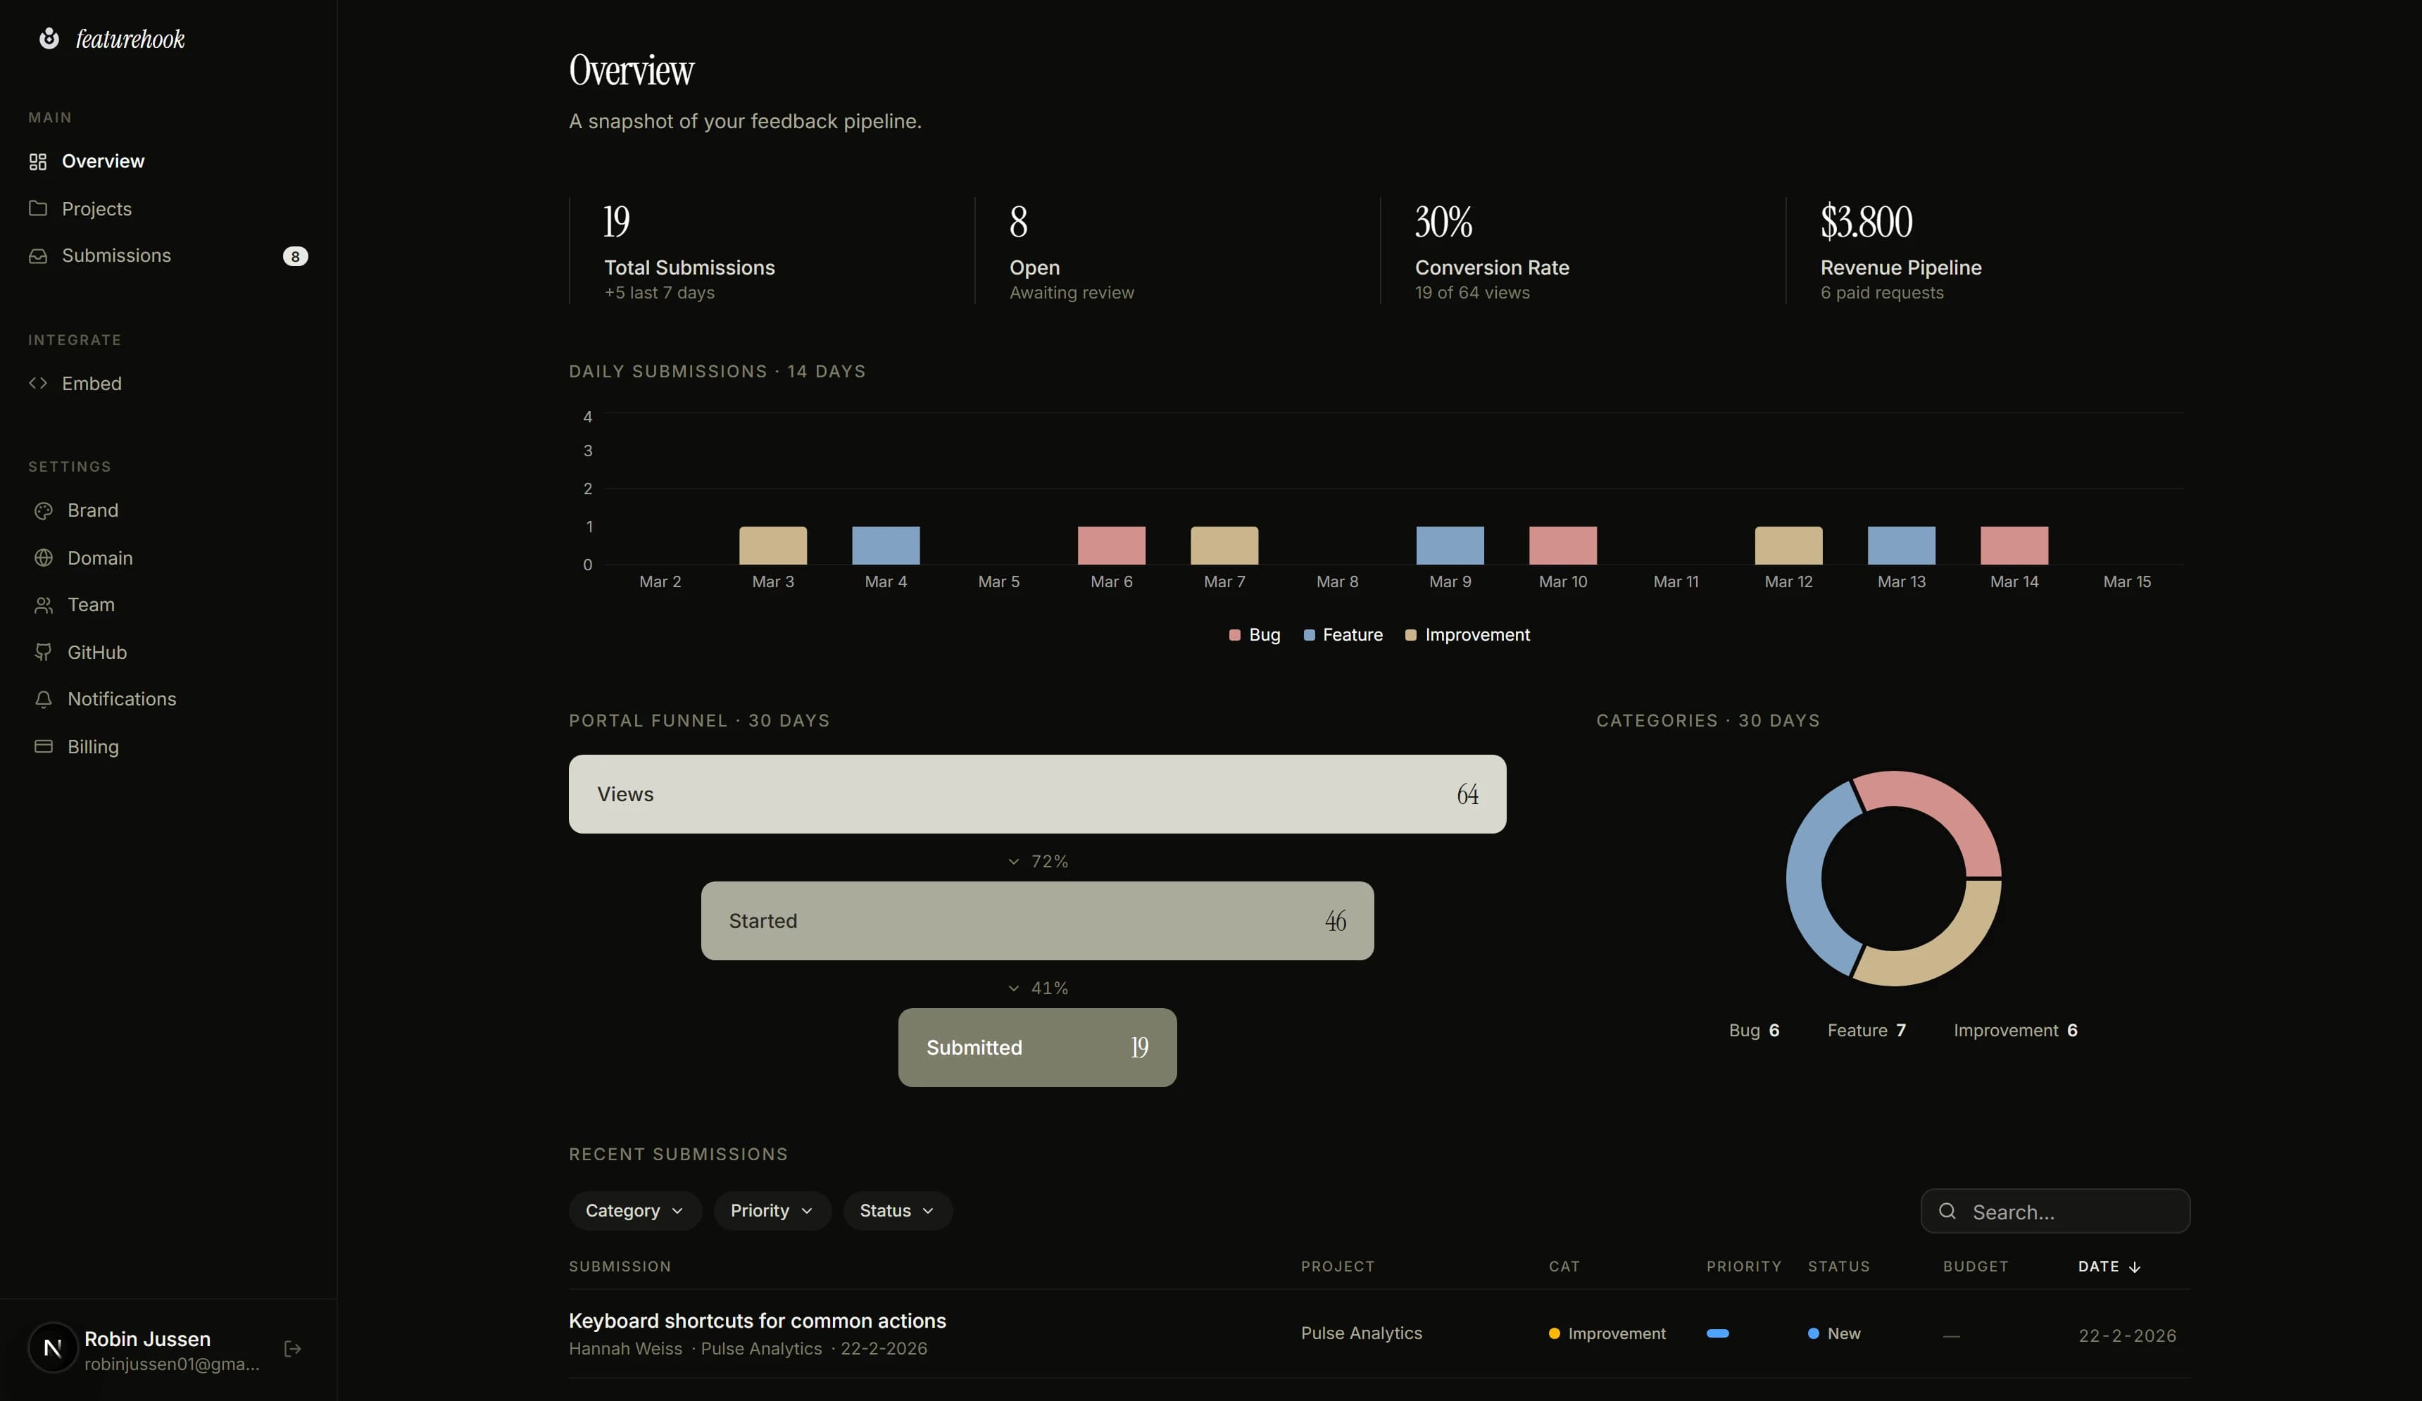Select the Embed code icon
Viewport: 2422px width, 1401px height.
pos(39,382)
